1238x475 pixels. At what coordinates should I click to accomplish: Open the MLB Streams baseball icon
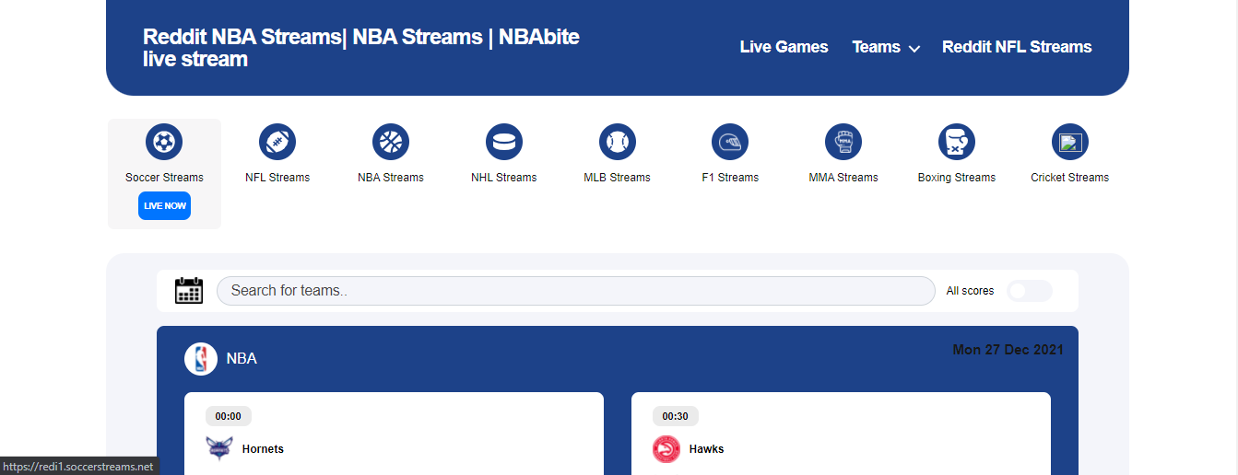coord(617,142)
